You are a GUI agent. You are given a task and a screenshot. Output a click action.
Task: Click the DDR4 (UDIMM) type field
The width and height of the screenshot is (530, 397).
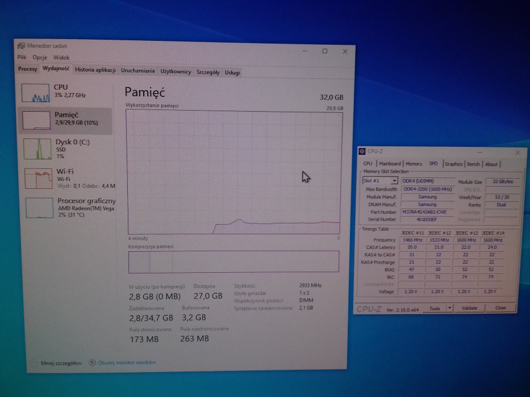point(428,181)
